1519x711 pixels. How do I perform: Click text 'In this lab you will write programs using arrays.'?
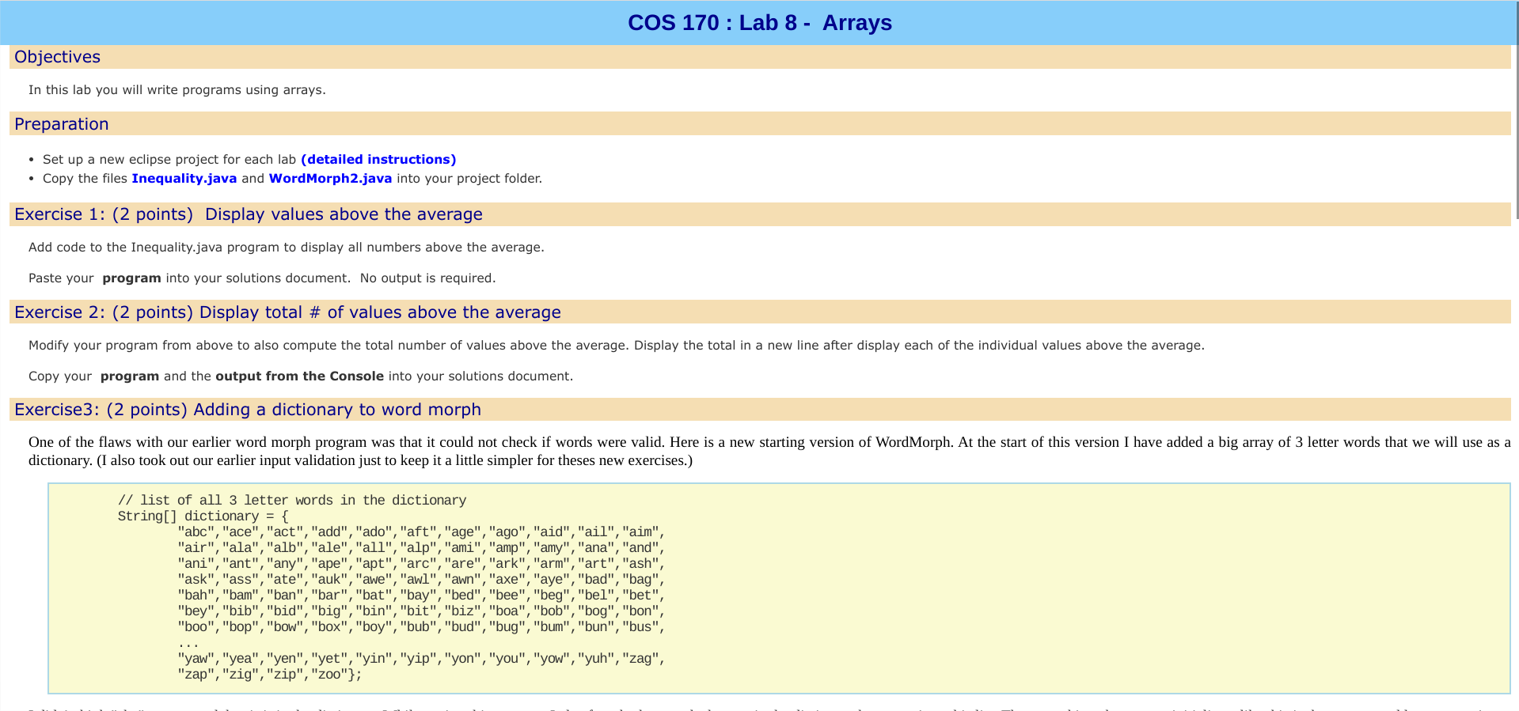point(177,90)
